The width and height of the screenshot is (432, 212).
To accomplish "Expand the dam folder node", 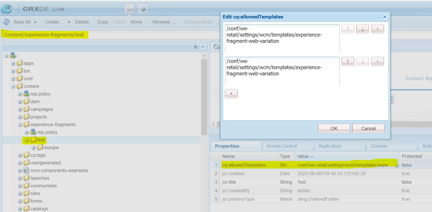I will click(x=20, y=101).
